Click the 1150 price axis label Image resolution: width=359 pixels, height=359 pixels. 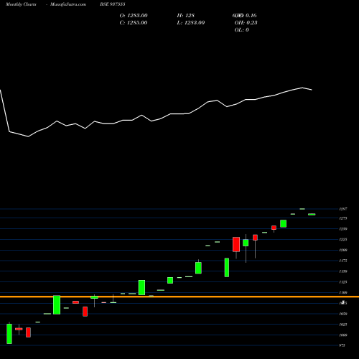point(343,271)
